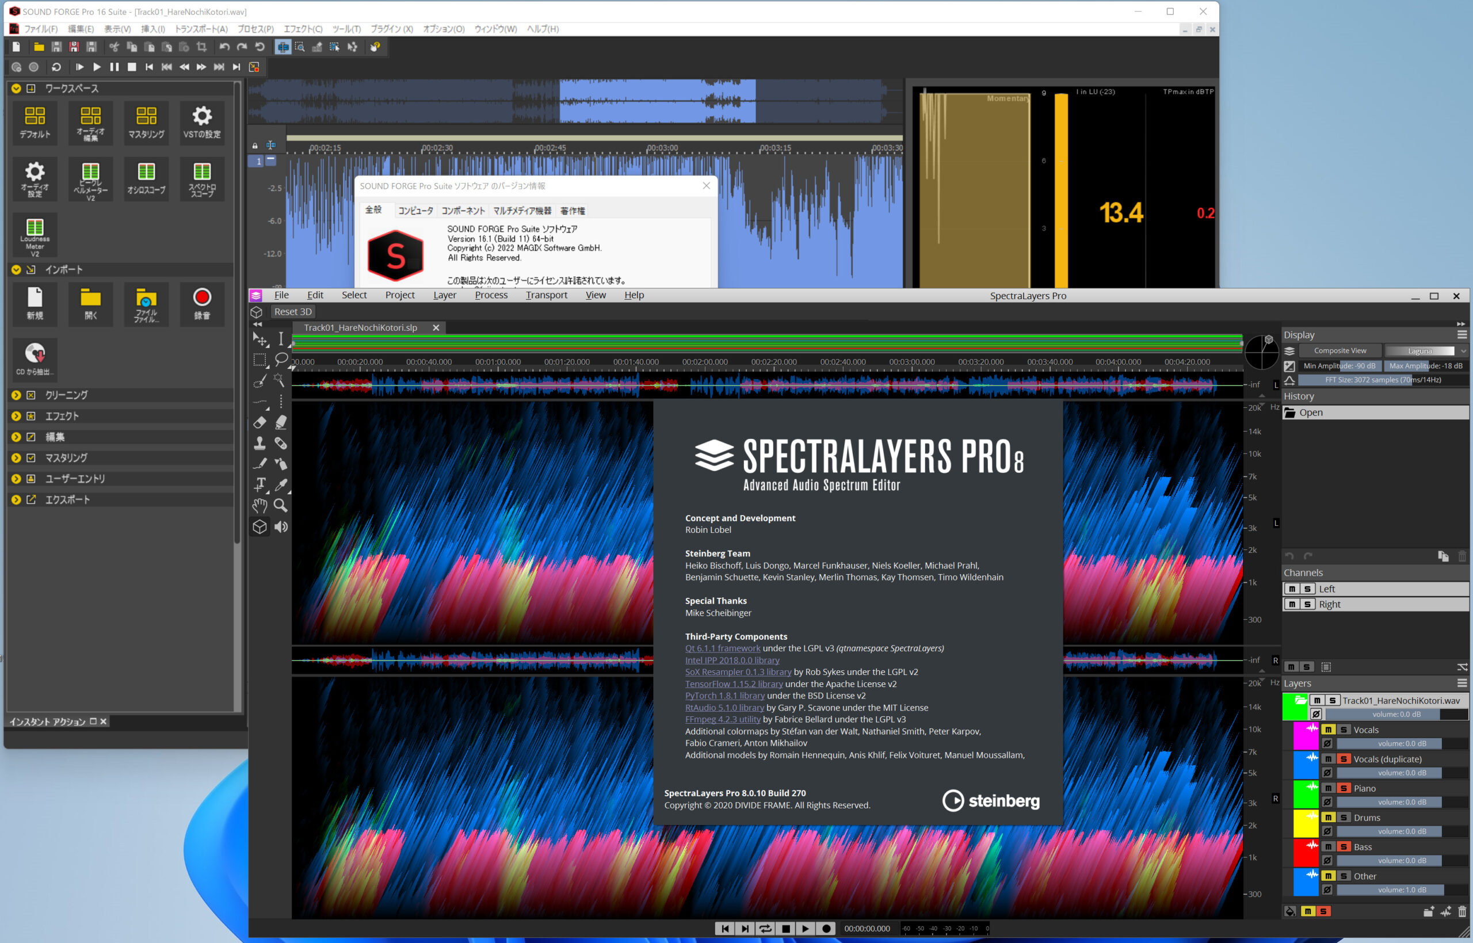Solo the Right channel
This screenshot has width=1473, height=943.
1307,604
